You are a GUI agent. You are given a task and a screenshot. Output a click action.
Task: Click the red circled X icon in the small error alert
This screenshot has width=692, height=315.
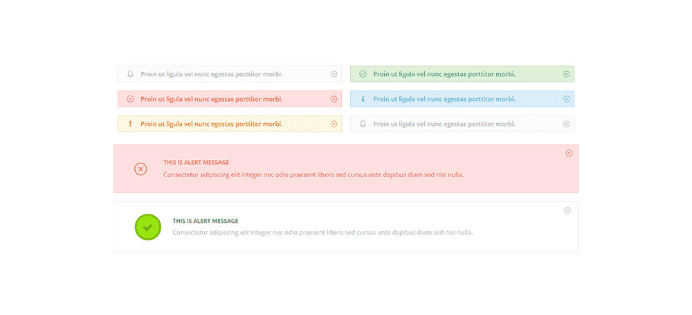[130, 99]
